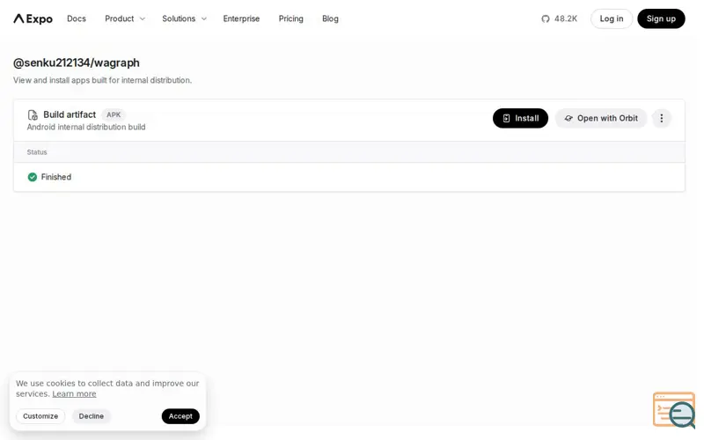
Task: Click Android internal distribution build text
Action: (x=86, y=128)
